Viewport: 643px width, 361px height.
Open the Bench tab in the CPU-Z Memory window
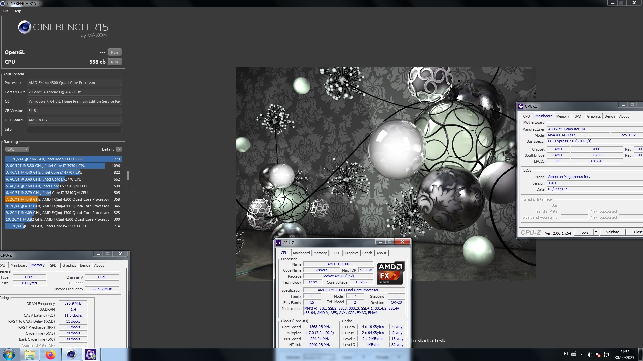click(x=85, y=265)
